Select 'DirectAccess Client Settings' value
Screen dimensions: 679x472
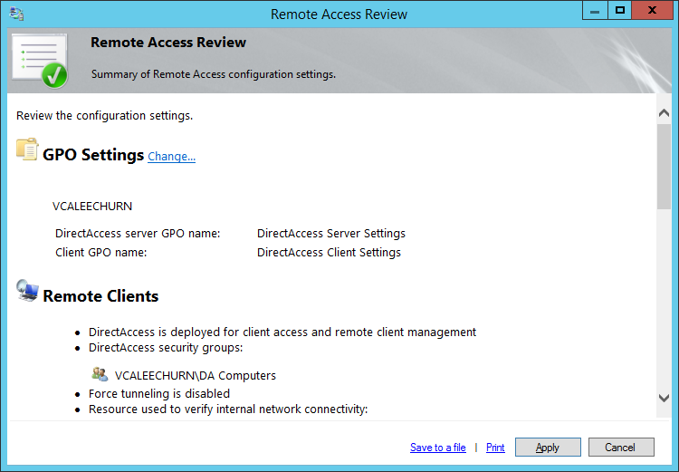(330, 253)
